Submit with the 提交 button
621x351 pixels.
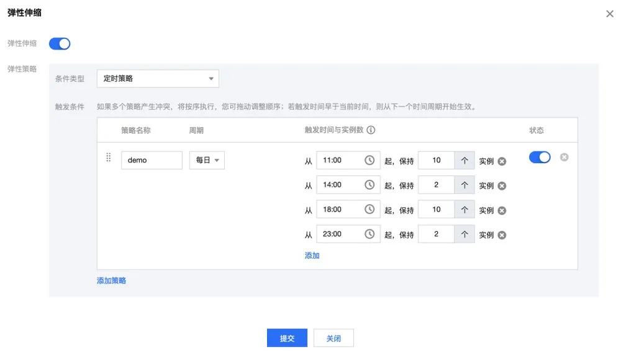(287, 338)
